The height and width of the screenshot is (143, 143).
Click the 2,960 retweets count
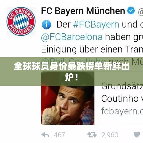point(110,135)
